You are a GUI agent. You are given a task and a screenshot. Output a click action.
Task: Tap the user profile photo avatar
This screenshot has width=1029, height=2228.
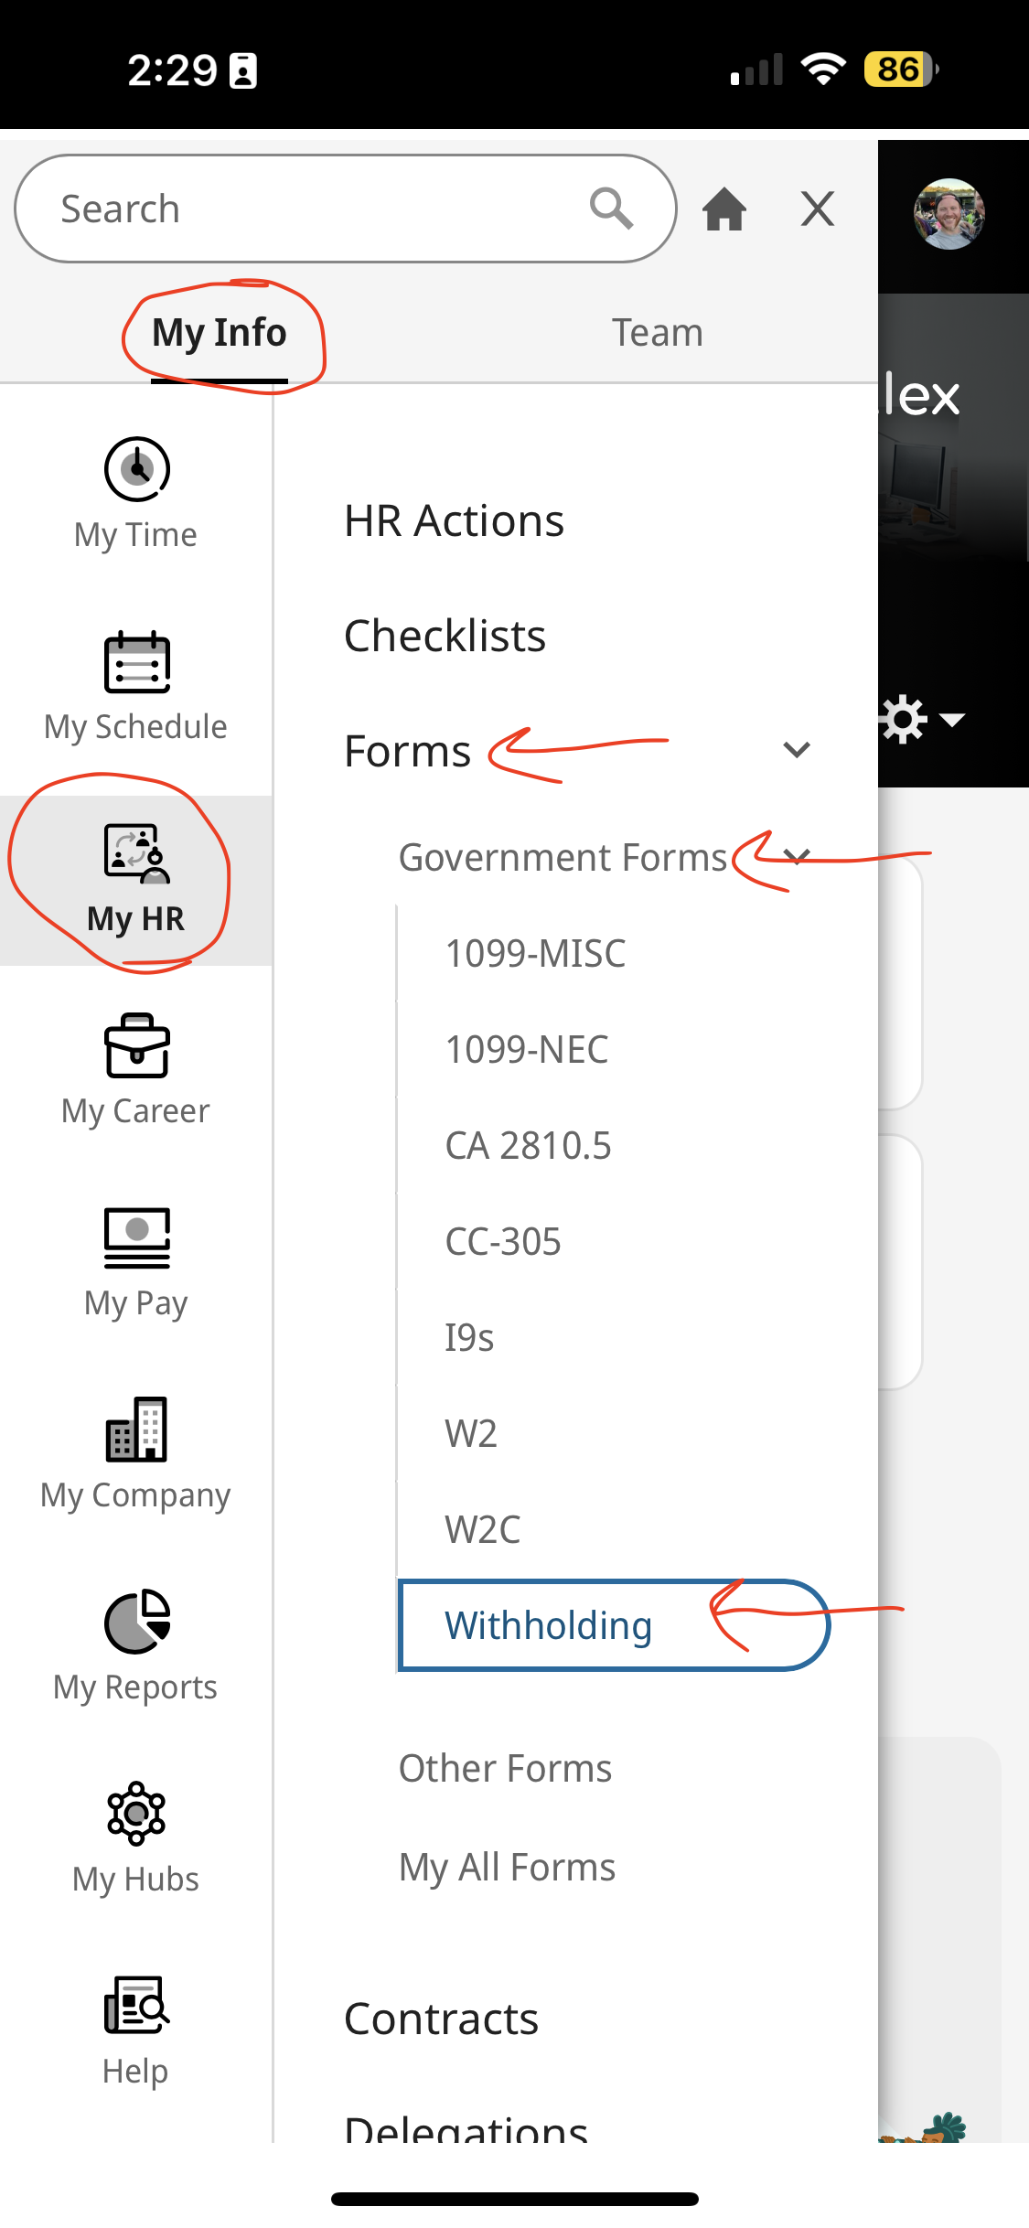click(x=949, y=214)
